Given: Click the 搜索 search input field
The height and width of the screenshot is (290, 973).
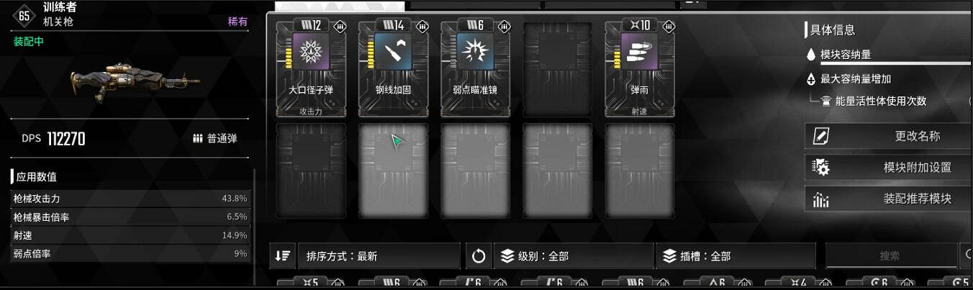Looking at the screenshot, I should [x=890, y=255].
